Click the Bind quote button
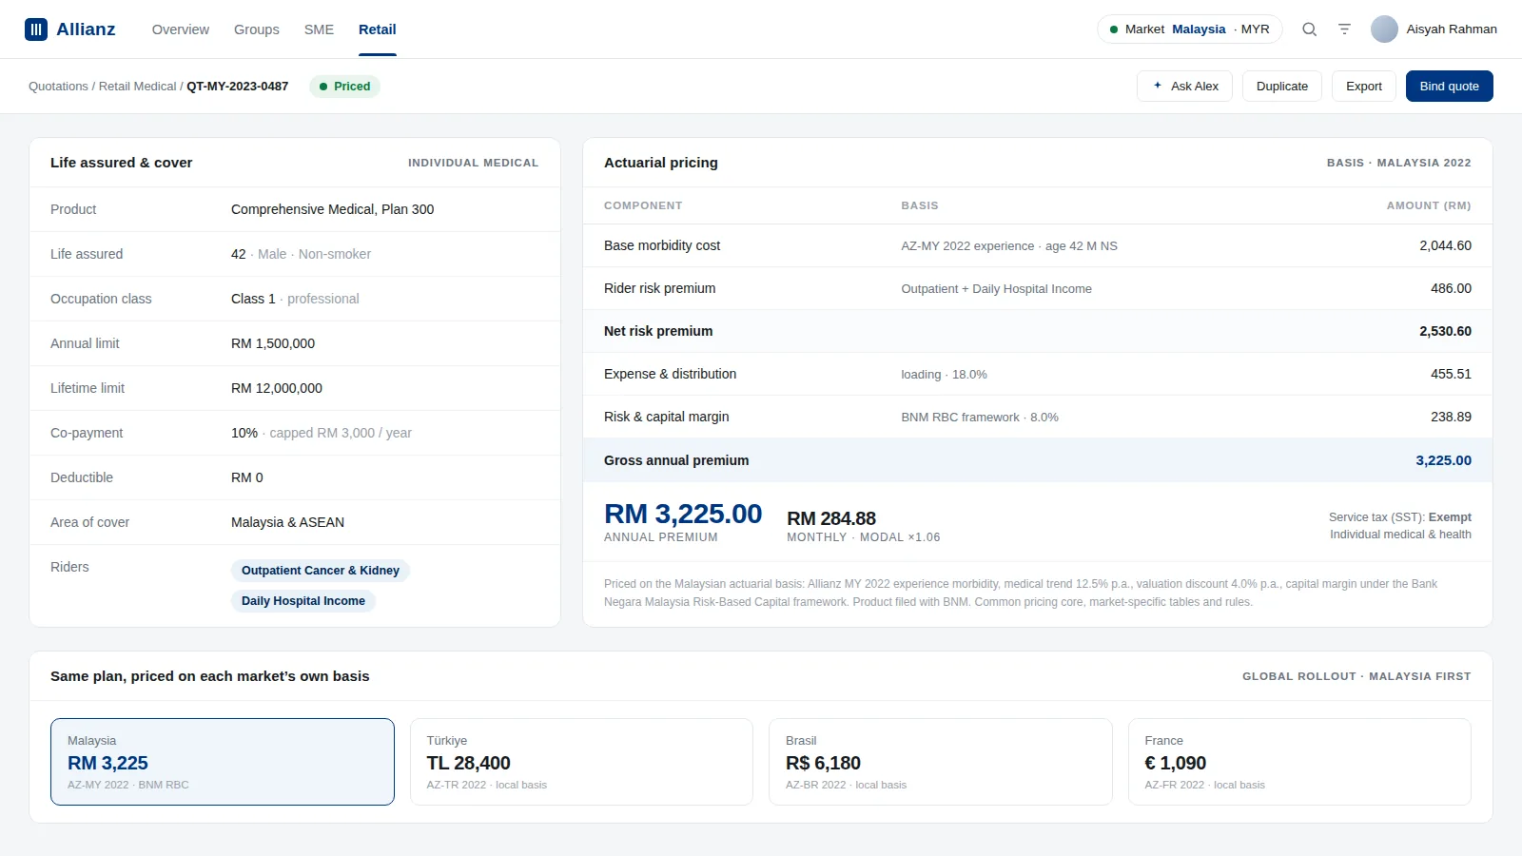The height and width of the screenshot is (856, 1522). coord(1450,86)
